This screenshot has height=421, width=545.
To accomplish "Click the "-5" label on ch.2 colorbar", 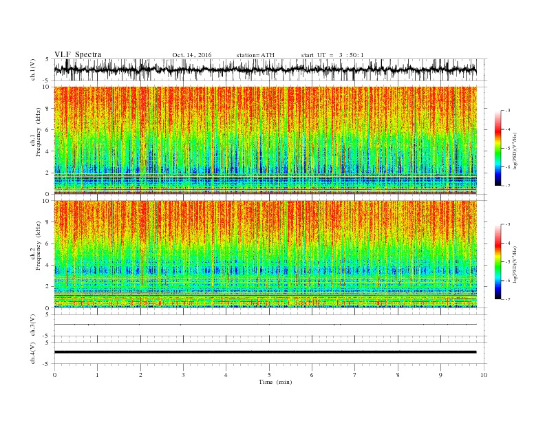I will 507,262.
